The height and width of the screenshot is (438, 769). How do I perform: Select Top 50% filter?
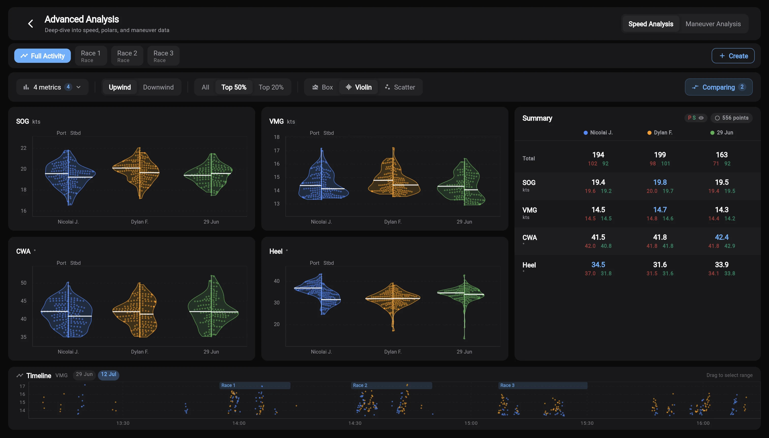234,87
